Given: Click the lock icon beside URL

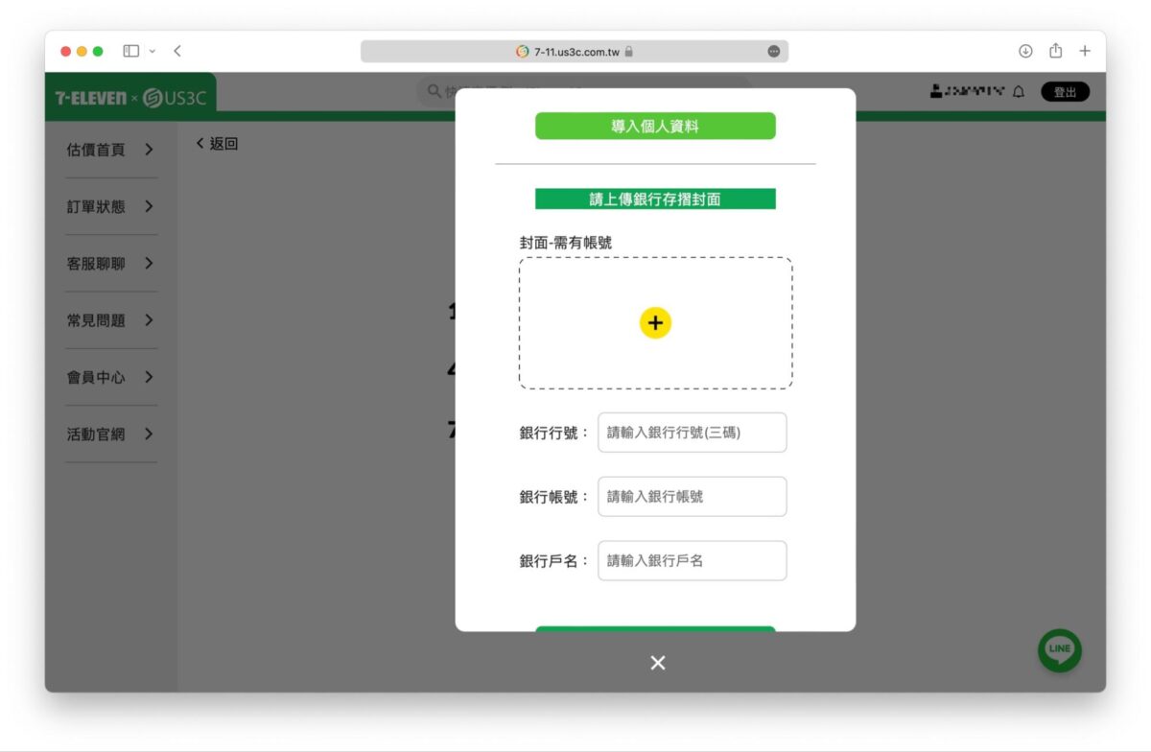Looking at the screenshot, I should (629, 52).
